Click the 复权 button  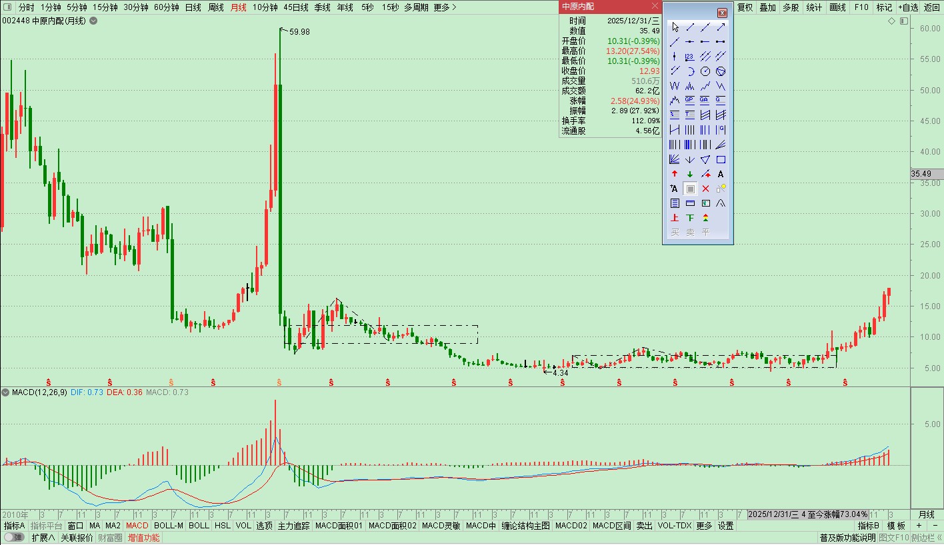[745, 7]
